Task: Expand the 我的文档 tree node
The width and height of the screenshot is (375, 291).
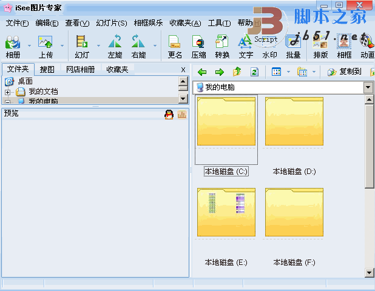Action: pos(7,92)
